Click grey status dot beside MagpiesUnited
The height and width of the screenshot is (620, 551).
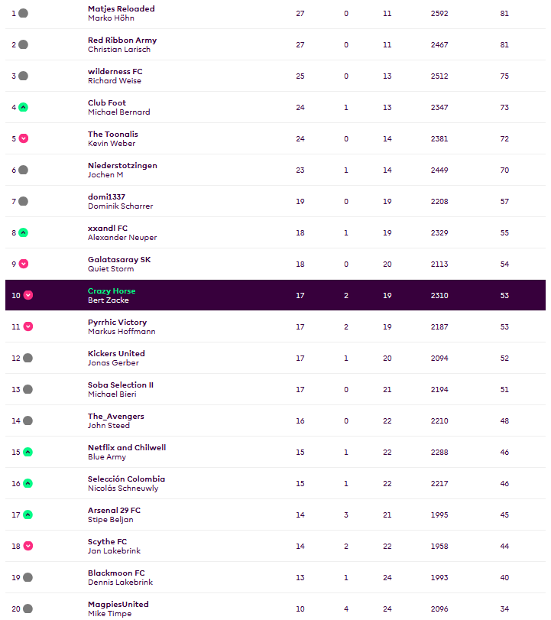(x=28, y=609)
